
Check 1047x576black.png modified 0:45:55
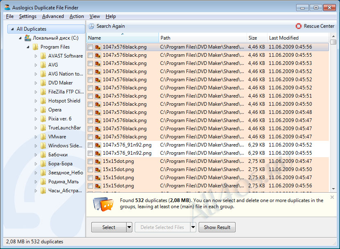91,56
